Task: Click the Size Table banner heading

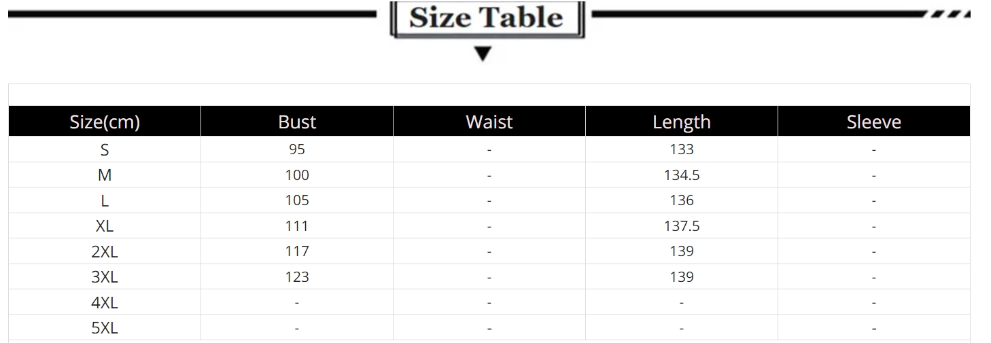Action: pos(486,18)
